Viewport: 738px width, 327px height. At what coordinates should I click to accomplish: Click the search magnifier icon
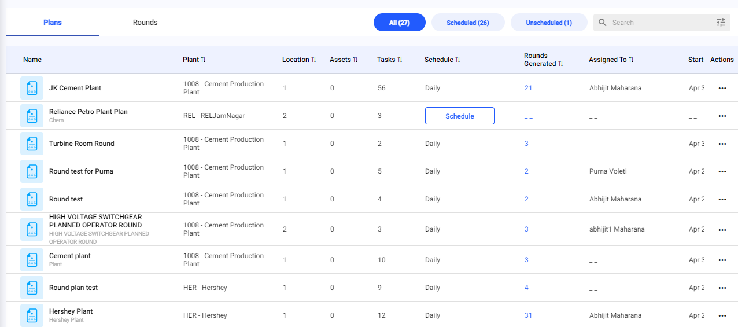pos(603,23)
